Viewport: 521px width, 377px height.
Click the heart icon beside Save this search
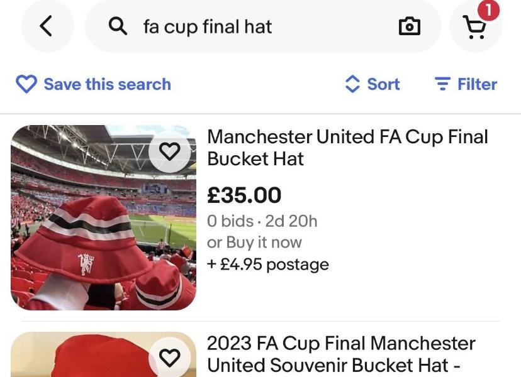pyautogui.click(x=26, y=84)
